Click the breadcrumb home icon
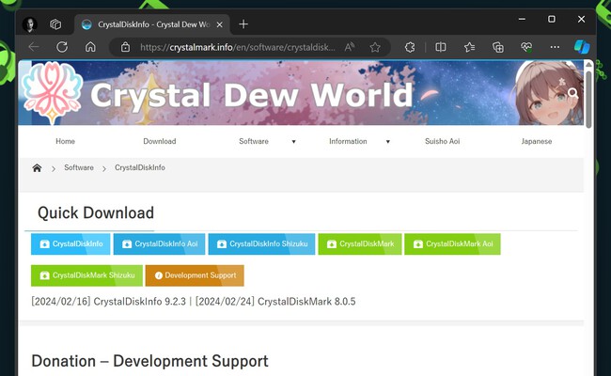The image size is (611, 376). [37, 168]
